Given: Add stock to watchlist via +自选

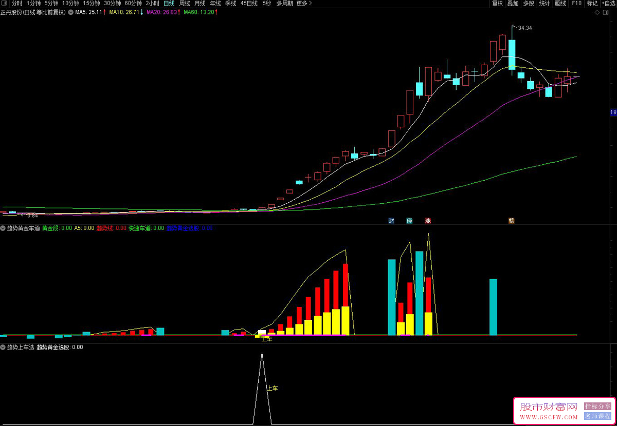Looking at the screenshot, I should [x=608, y=3].
